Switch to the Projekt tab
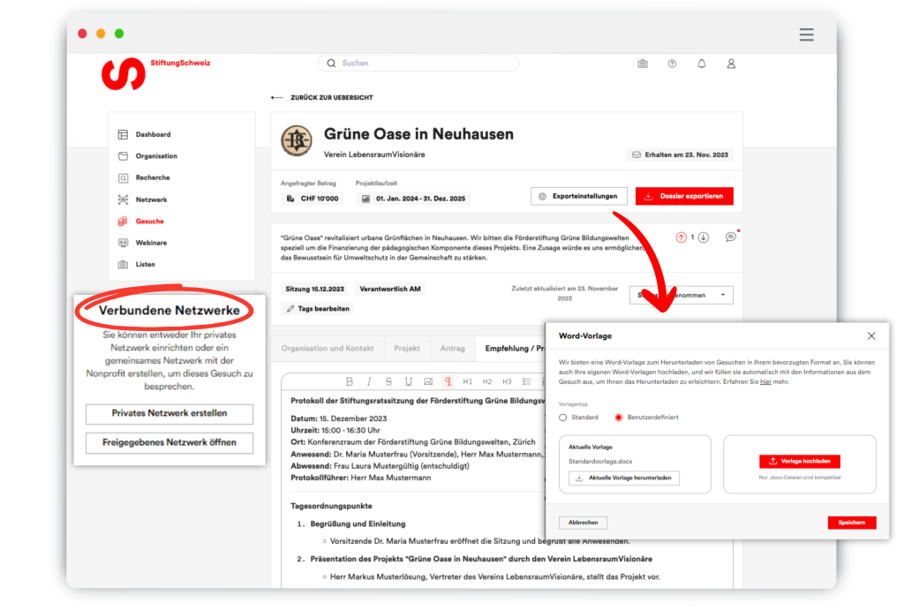This screenshot has height=610, width=904. click(x=407, y=349)
